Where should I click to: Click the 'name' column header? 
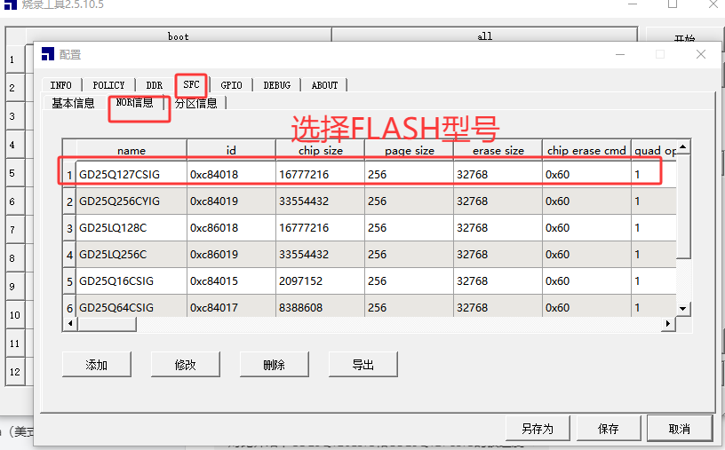pos(131,151)
